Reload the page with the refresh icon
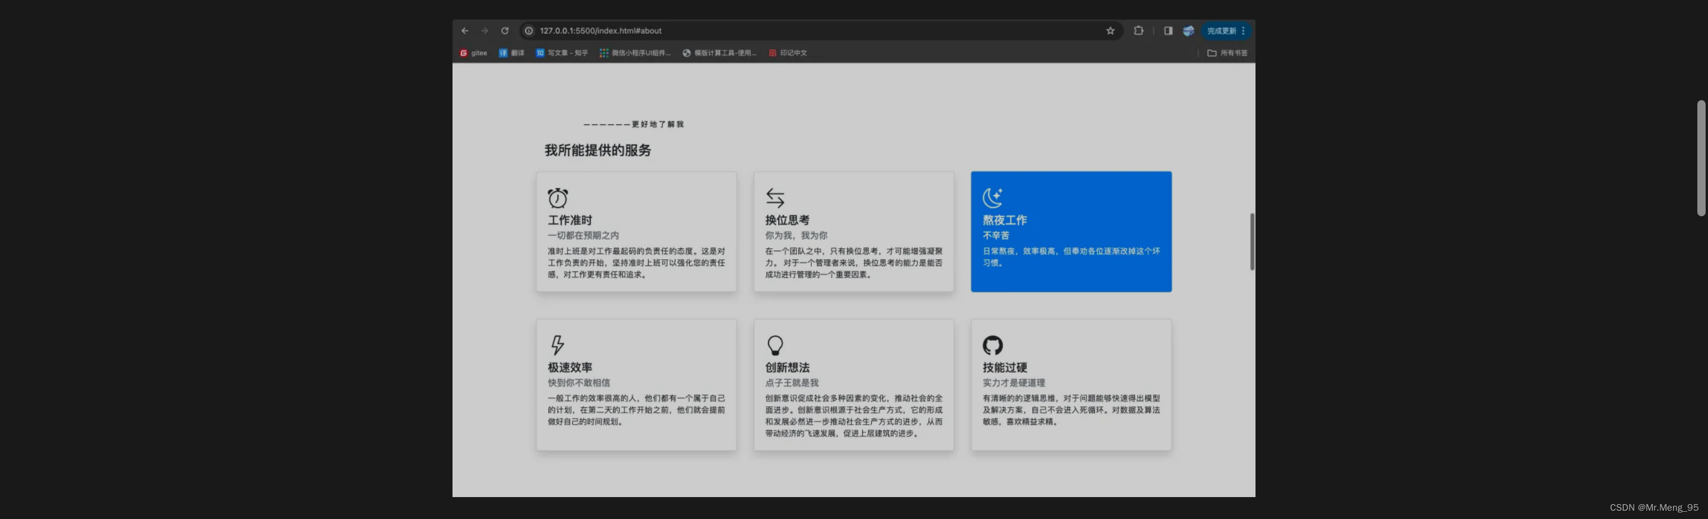1708x519 pixels. point(505,31)
